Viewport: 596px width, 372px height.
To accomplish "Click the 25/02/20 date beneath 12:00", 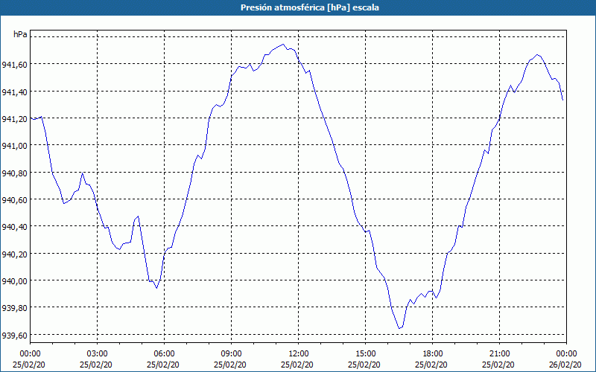I will (x=297, y=365).
